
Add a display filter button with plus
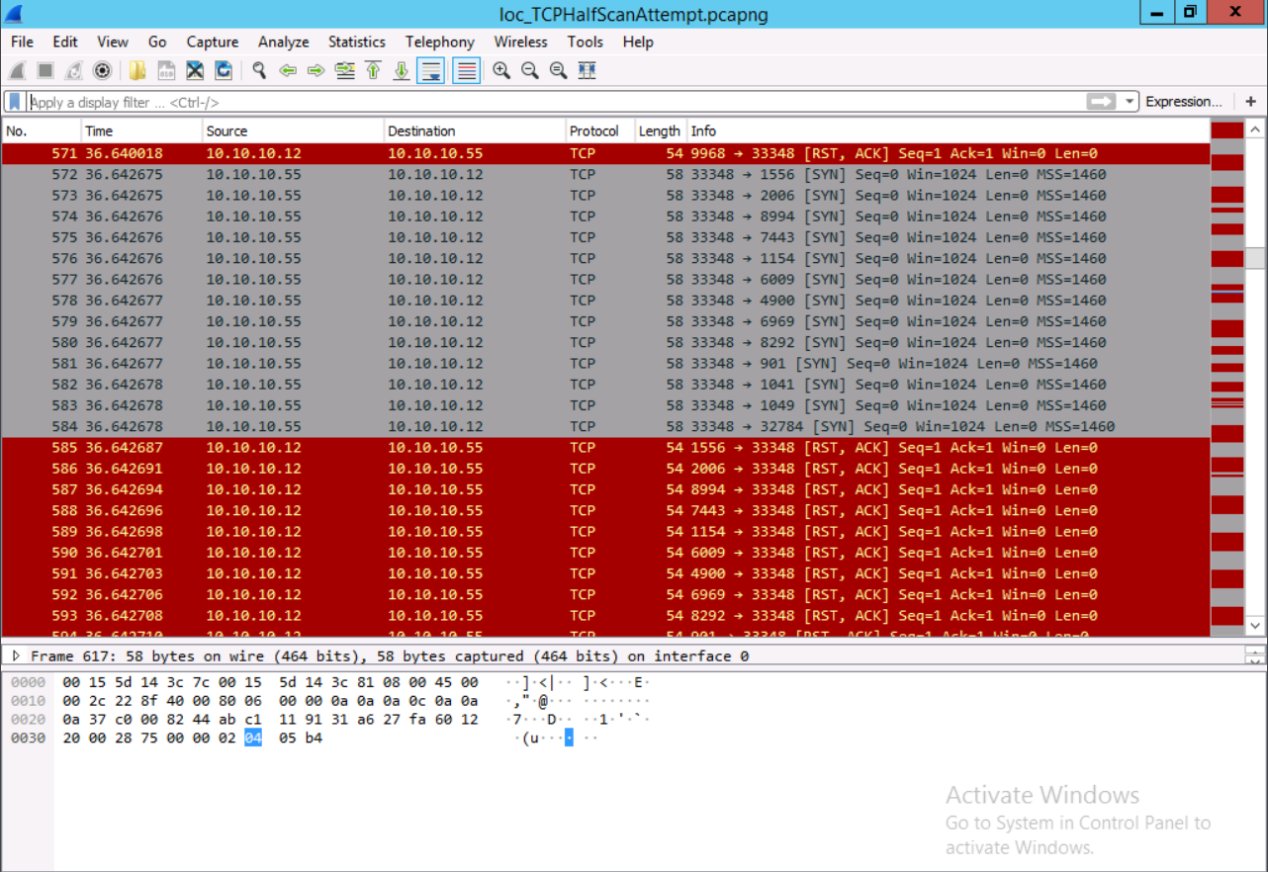pos(1251,102)
